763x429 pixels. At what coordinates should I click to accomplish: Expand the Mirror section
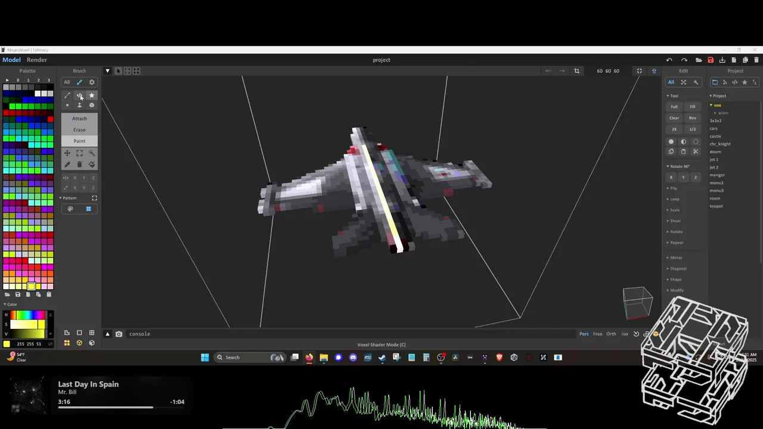point(674,257)
